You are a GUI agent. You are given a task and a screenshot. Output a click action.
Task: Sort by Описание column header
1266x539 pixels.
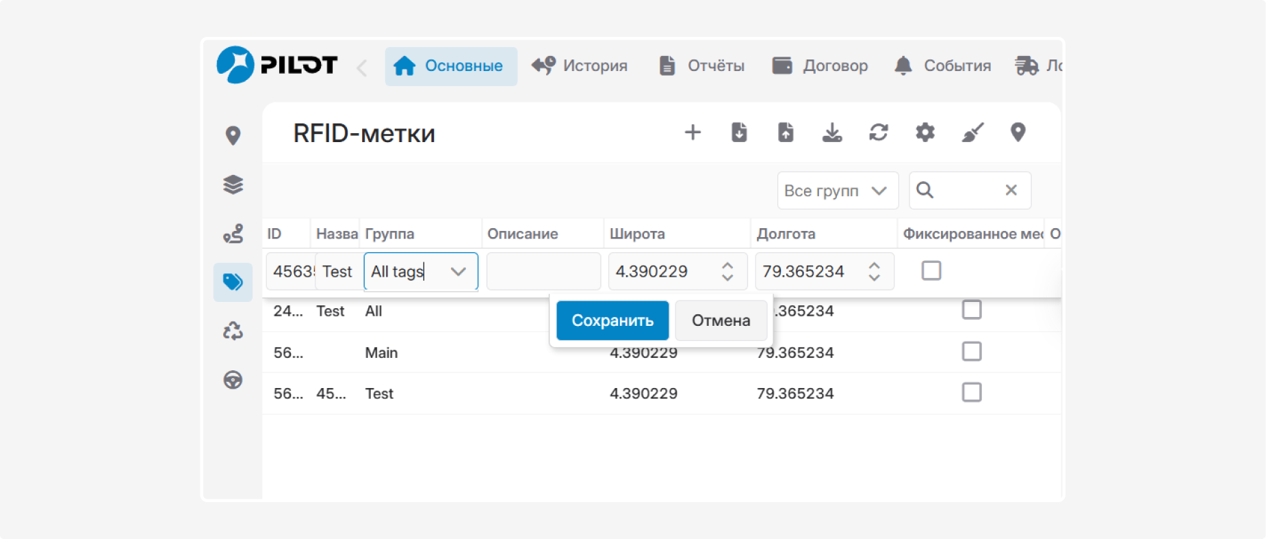pyautogui.click(x=543, y=234)
